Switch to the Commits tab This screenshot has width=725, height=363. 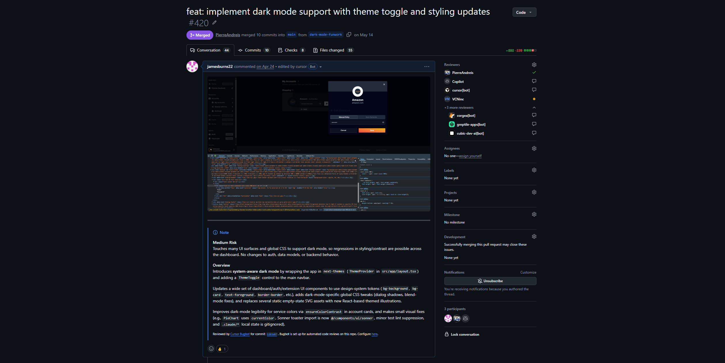tap(254, 50)
